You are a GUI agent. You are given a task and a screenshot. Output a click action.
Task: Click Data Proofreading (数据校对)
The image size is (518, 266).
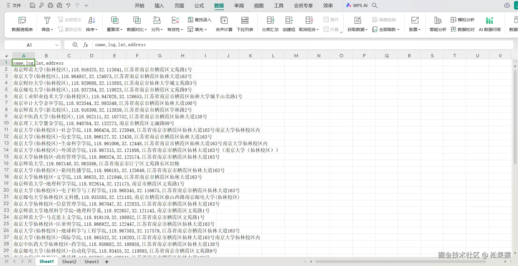pos(463,29)
